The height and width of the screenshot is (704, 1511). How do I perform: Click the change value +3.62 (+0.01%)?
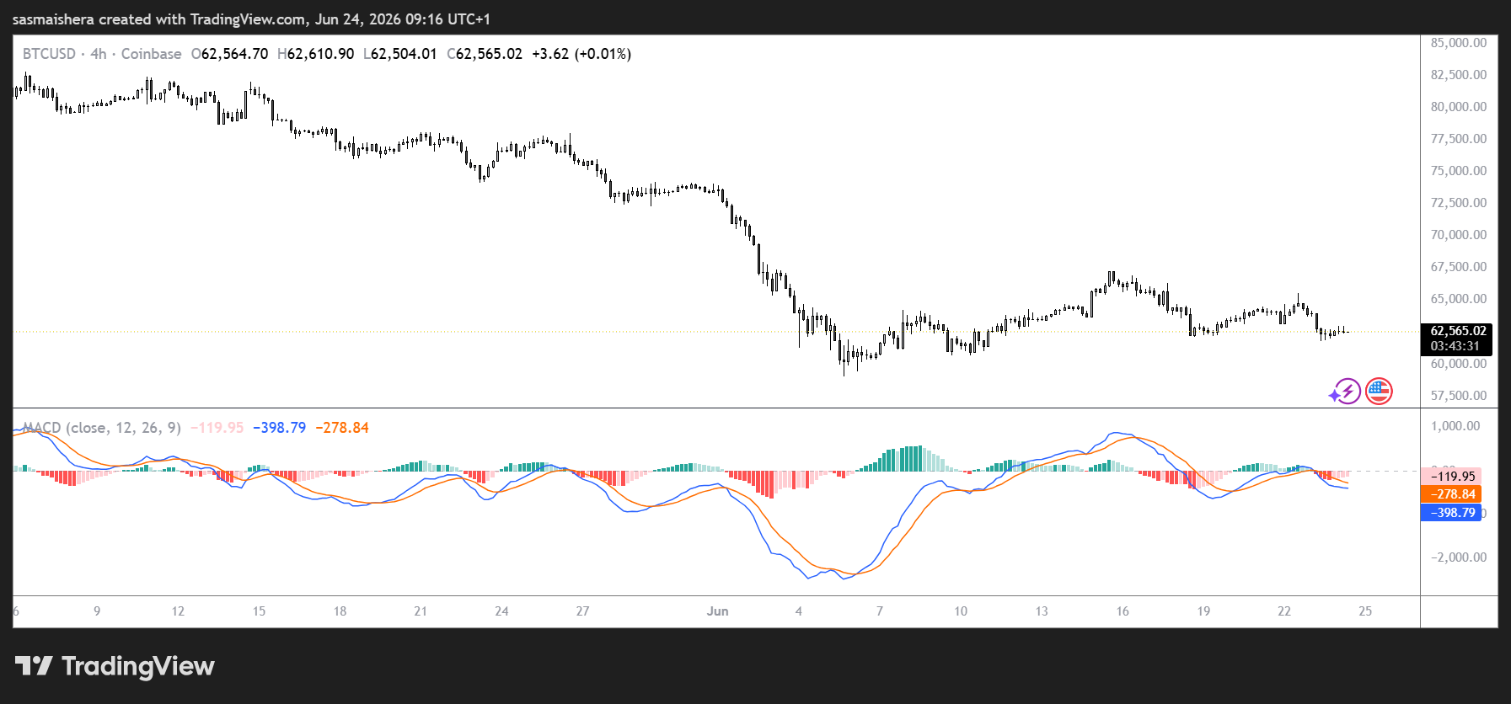pyautogui.click(x=581, y=54)
